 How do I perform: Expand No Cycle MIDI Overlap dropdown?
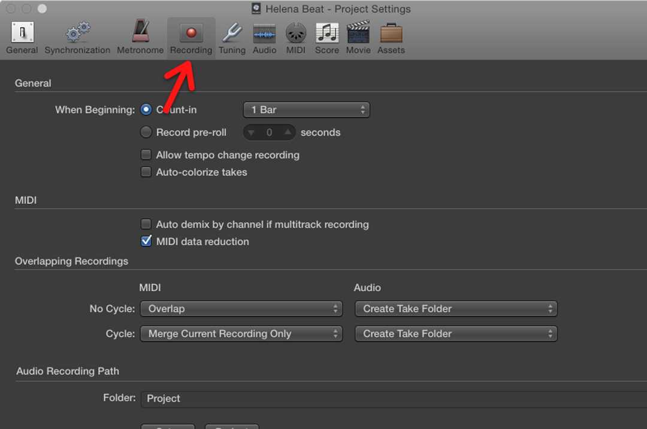241,309
